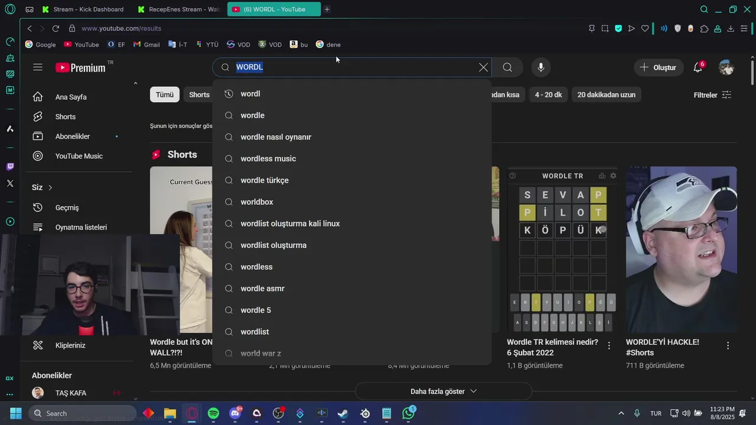Open X (Twitter) in the Opera sidebar
The width and height of the screenshot is (756, 425).
tap(10, 184)
